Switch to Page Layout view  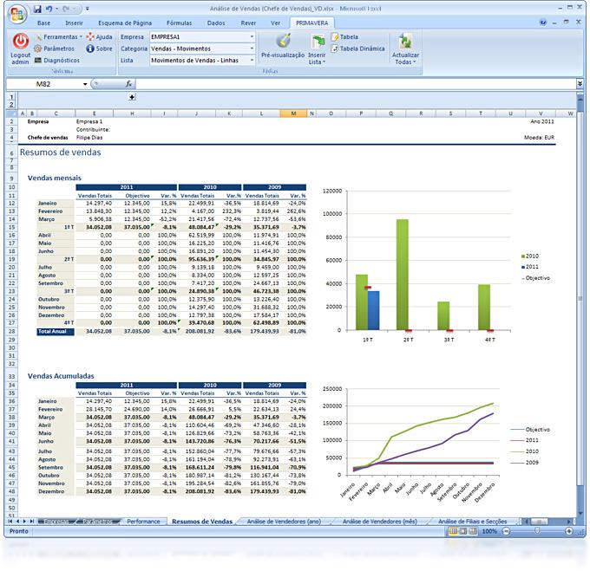(x=463, y=531)
